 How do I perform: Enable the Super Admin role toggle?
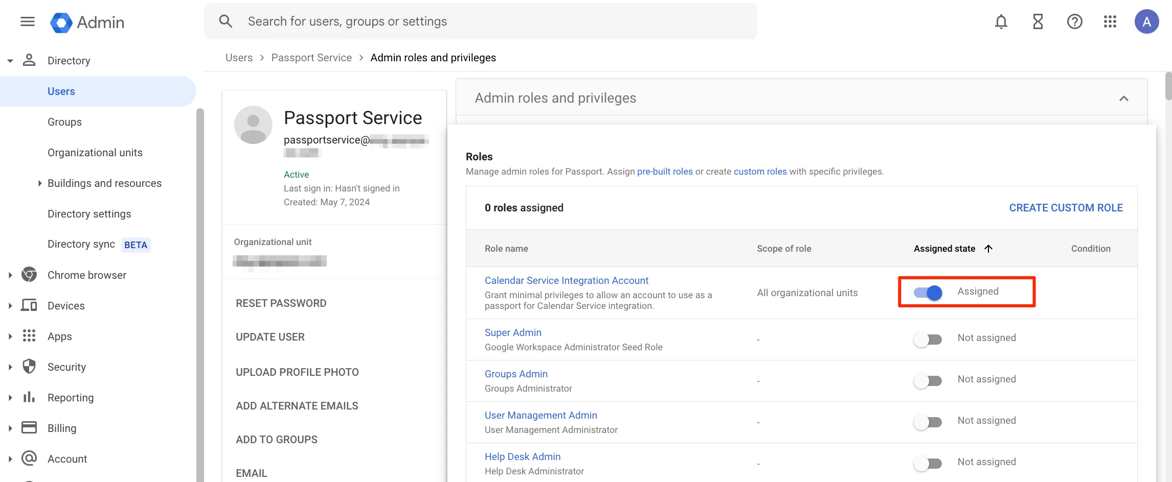(928, 339)
